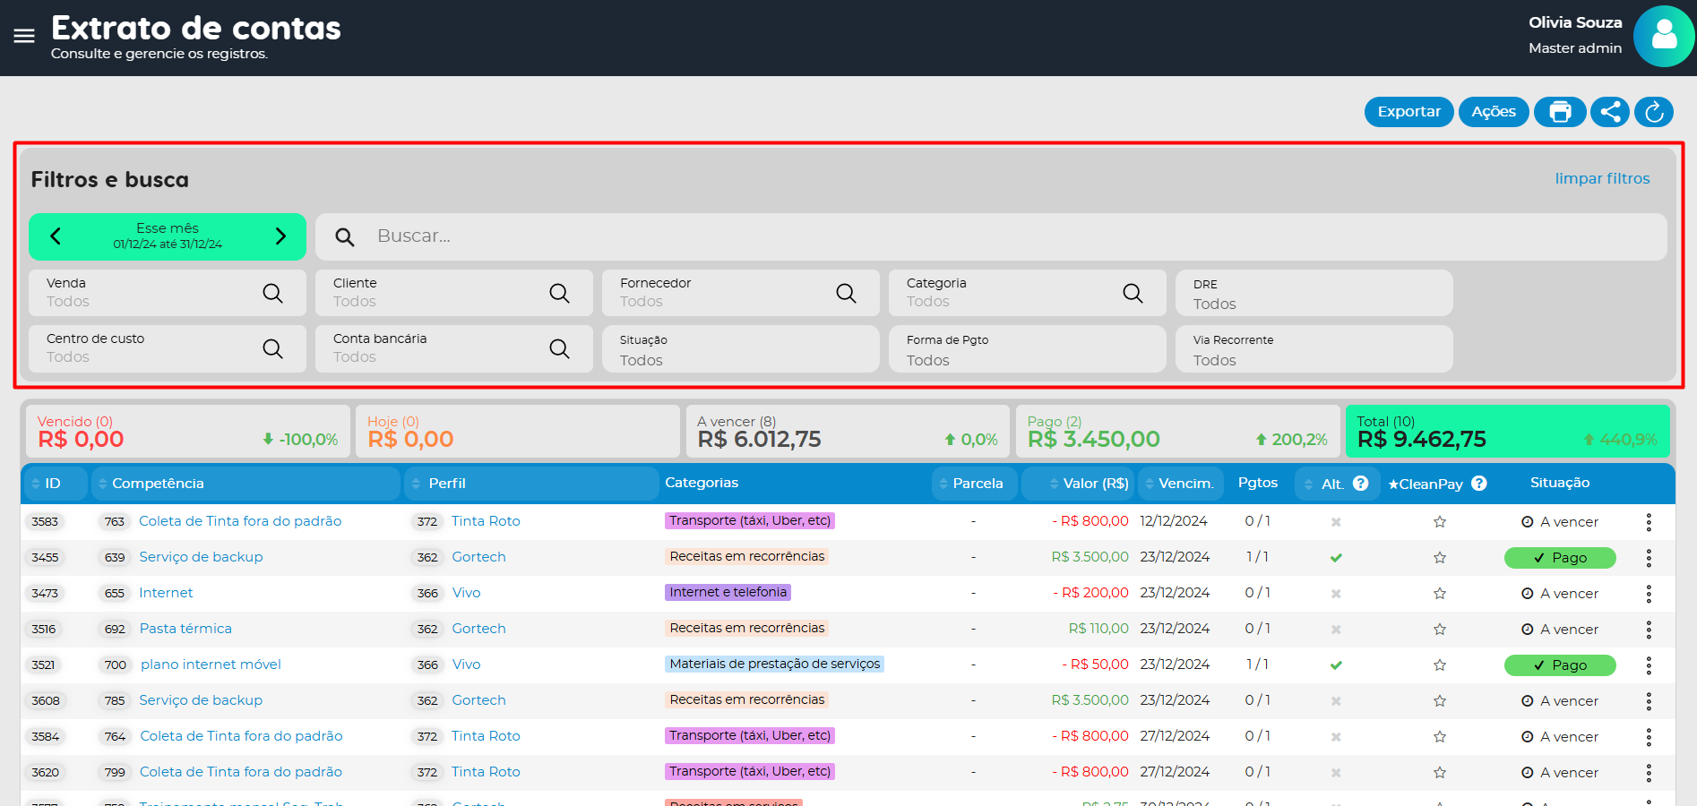
Task: Click the search magnifier beside Buscar
Action: (x=345, y=237)
